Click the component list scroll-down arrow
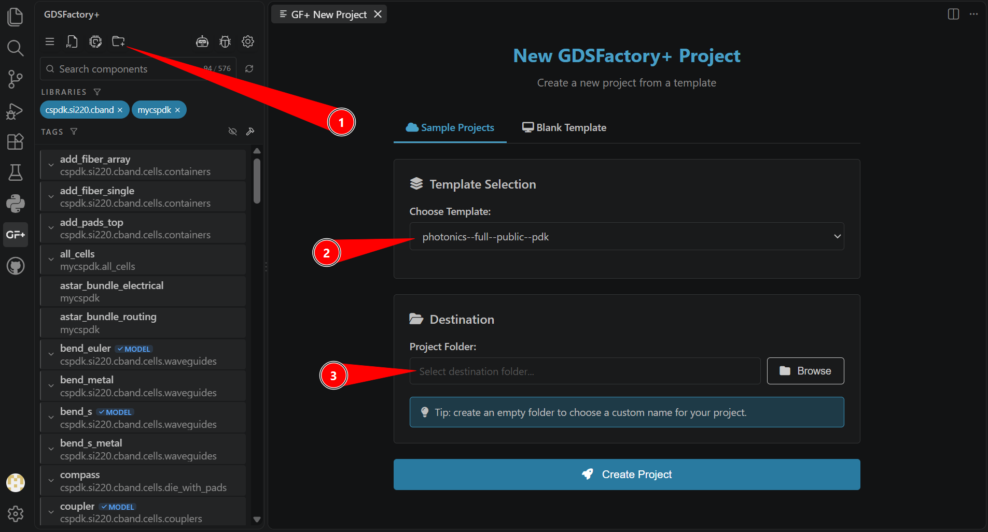The width and height of the screenshot is (988, 532). [257, 519]
